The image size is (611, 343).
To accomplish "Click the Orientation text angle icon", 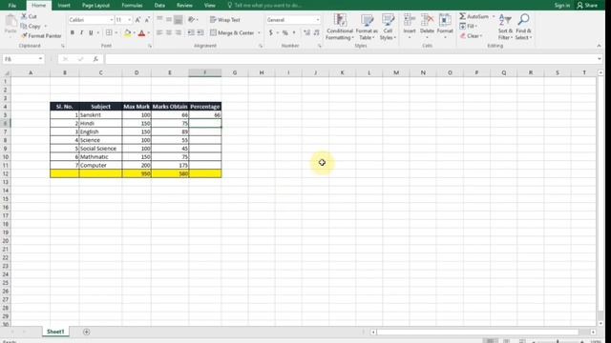I will (x=191, y=19).
